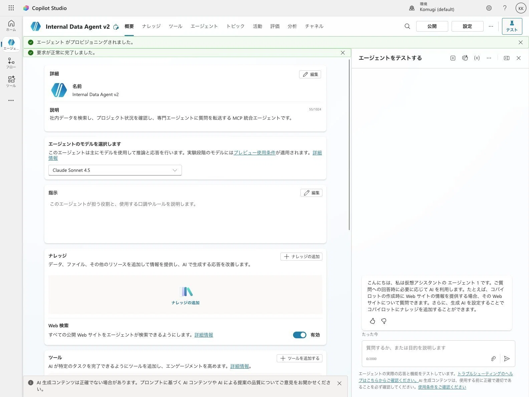This screenshot has height=397, width=529.
Task: Click the ナレッジの追加 button
Action: pos(301,257)
